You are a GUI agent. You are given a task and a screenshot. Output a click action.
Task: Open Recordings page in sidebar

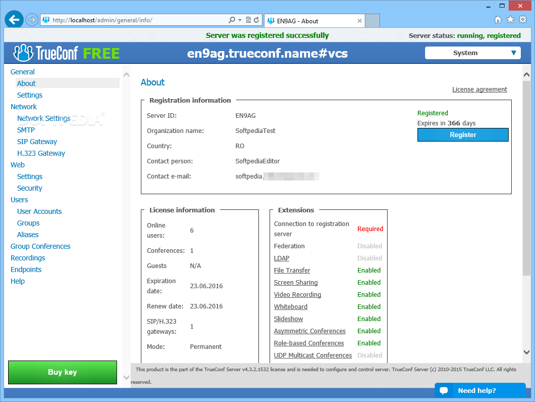[x=28, y=258]
